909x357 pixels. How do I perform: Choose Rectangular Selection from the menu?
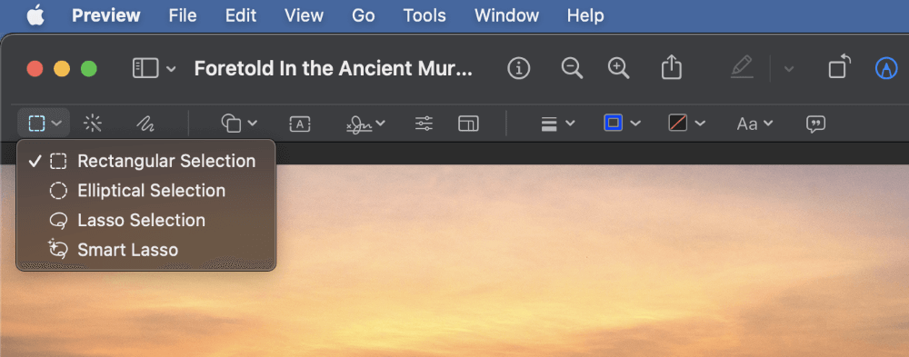(146, 161)
